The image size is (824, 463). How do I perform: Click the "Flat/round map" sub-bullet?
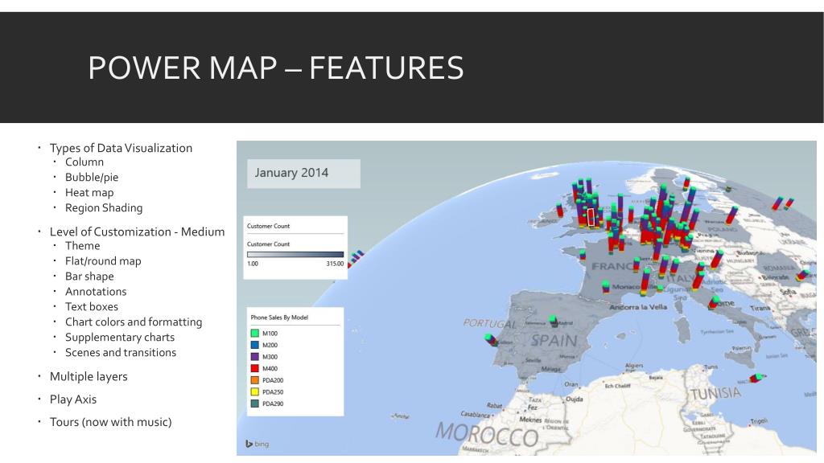(x=103, y=261)
